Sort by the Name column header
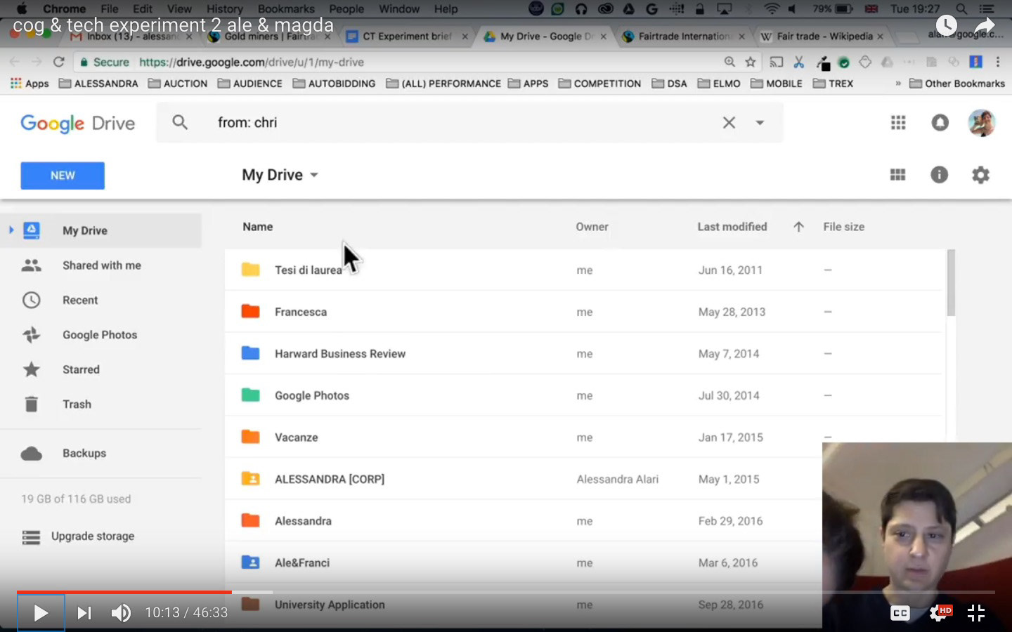The image size is (1012, 632). tap(258, 227)
